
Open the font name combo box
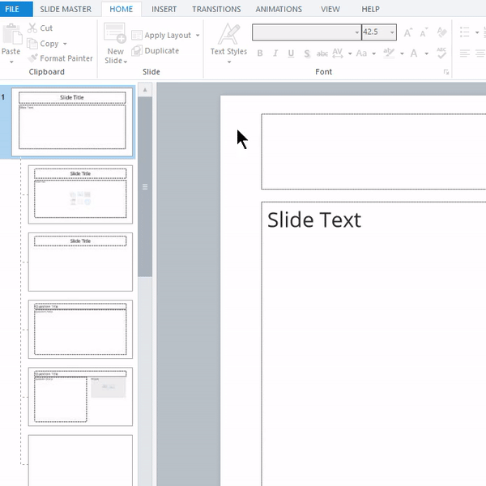coord(306,32)
